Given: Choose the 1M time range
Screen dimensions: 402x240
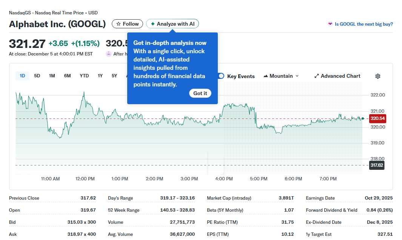Looking at the screenshot, I should pos(52,76).
